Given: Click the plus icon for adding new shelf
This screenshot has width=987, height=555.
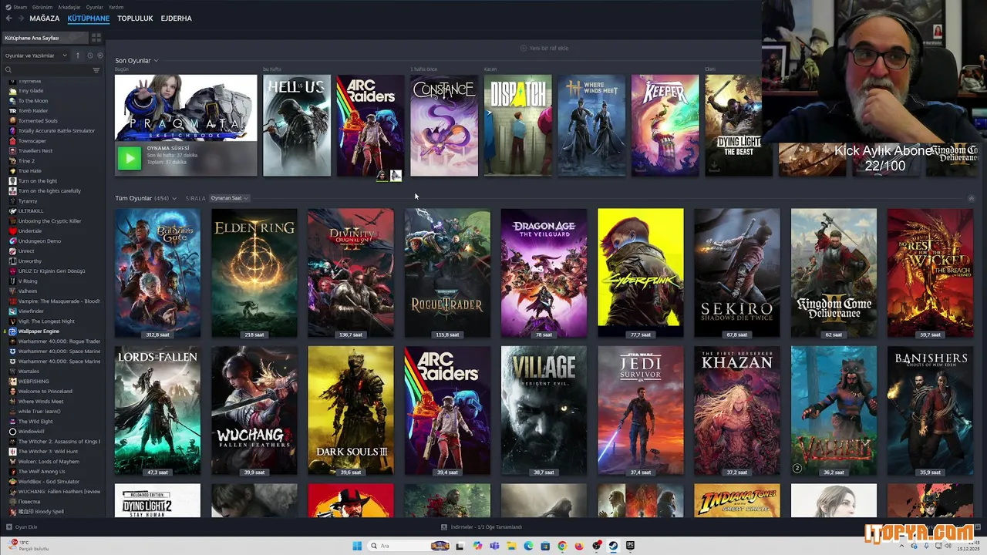Looking at the screenshot, I should click(524, 48).
